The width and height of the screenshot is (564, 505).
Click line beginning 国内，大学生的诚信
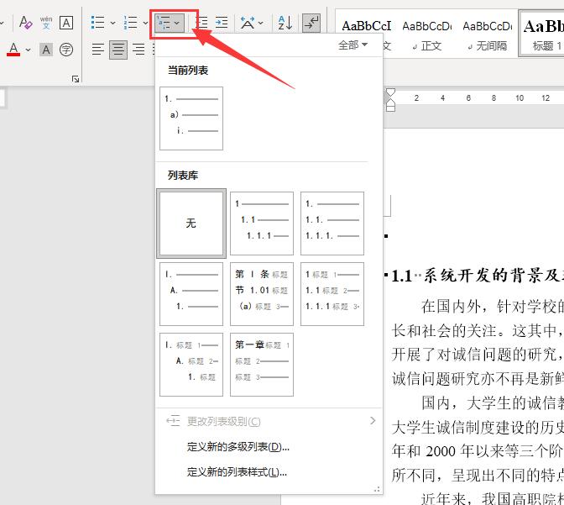pos(492,402)
